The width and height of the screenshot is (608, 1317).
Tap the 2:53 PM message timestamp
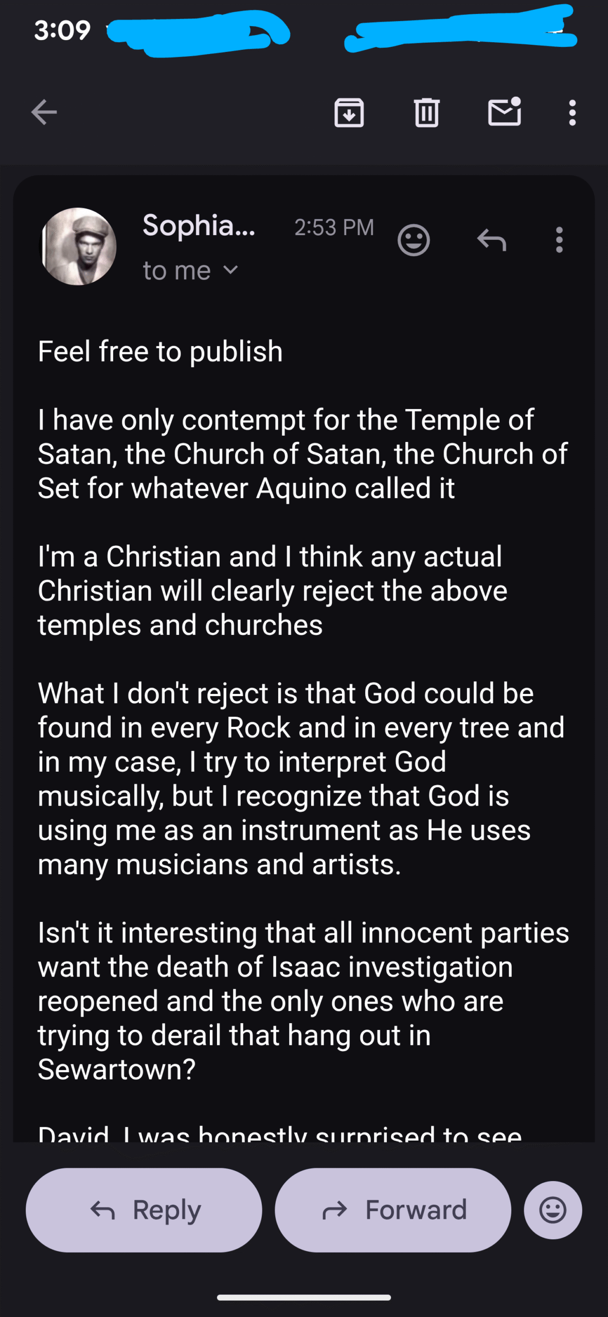[x=334, y=227]
